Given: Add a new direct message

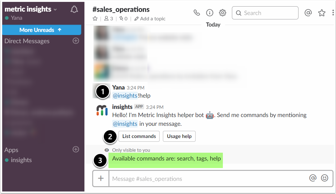Looking at the screenshot, I should click(76, 41).
